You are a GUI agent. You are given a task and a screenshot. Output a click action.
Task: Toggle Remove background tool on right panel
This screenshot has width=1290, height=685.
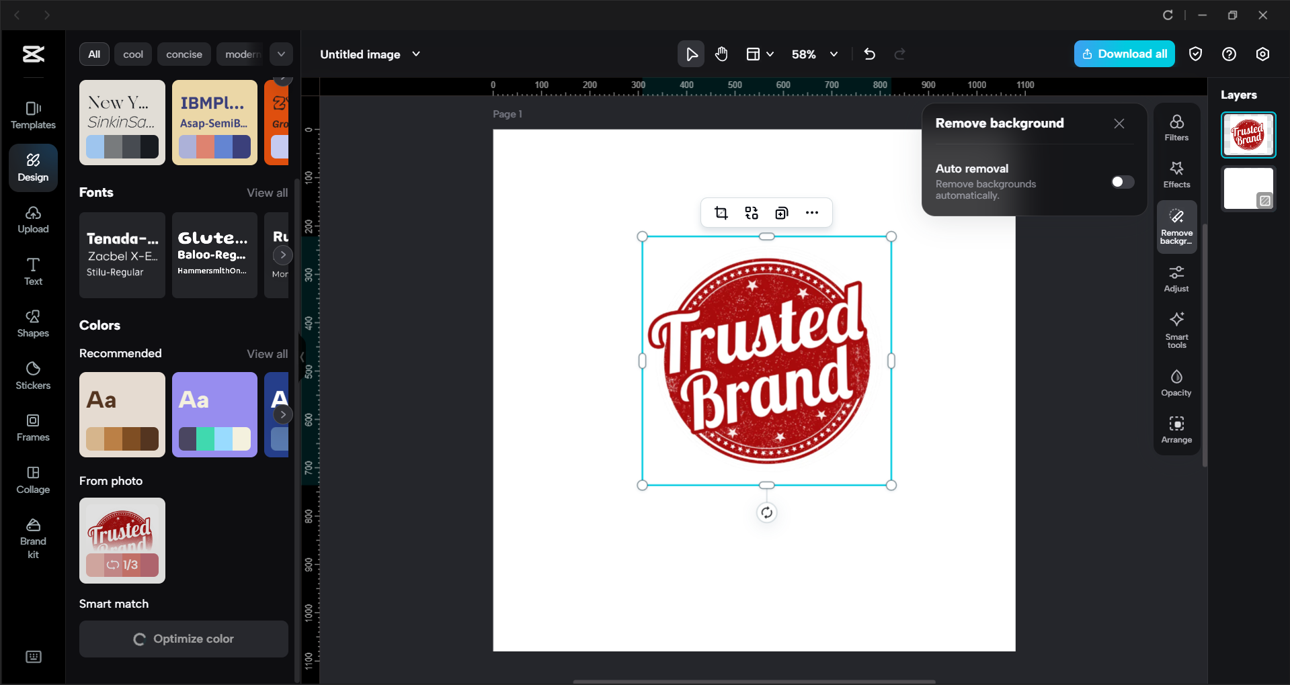[1176, 226]
